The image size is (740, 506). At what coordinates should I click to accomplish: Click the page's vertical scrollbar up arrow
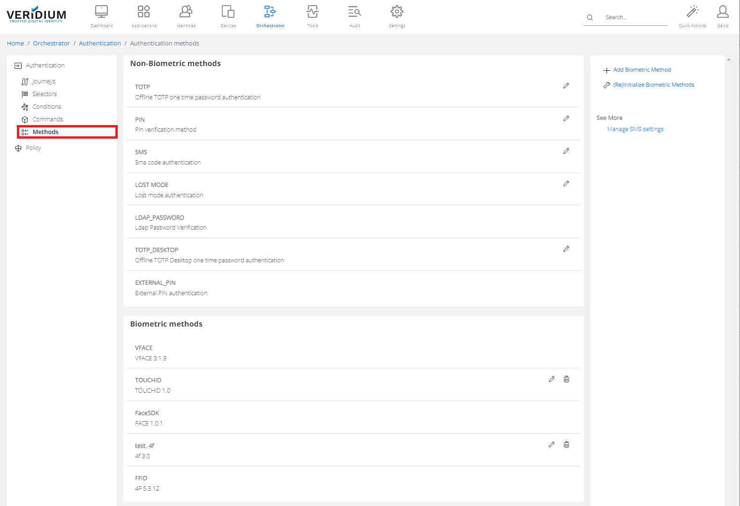coord(729,60)
